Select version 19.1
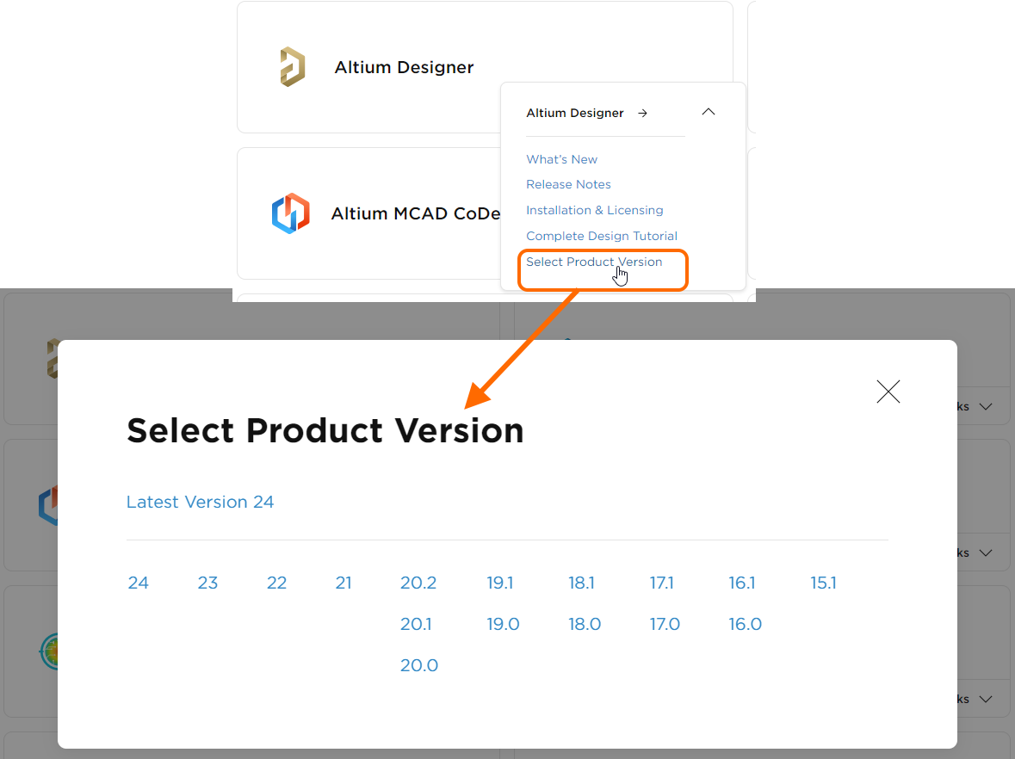Viewport: 1015px width, 759px height. click(x=499, y=583)
